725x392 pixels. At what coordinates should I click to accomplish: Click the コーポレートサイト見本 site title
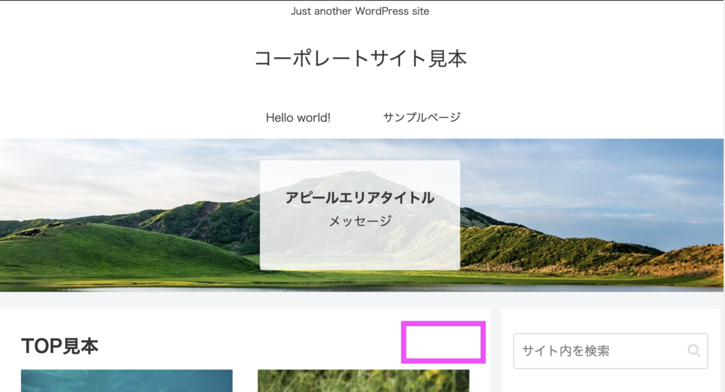[x=360, y=59]
